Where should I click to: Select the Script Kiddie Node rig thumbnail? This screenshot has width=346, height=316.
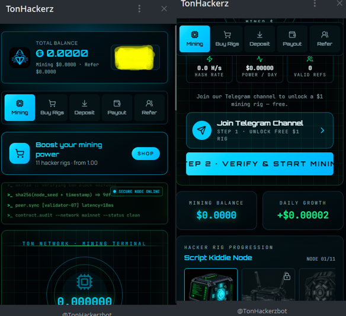click(x=211, y=285)
